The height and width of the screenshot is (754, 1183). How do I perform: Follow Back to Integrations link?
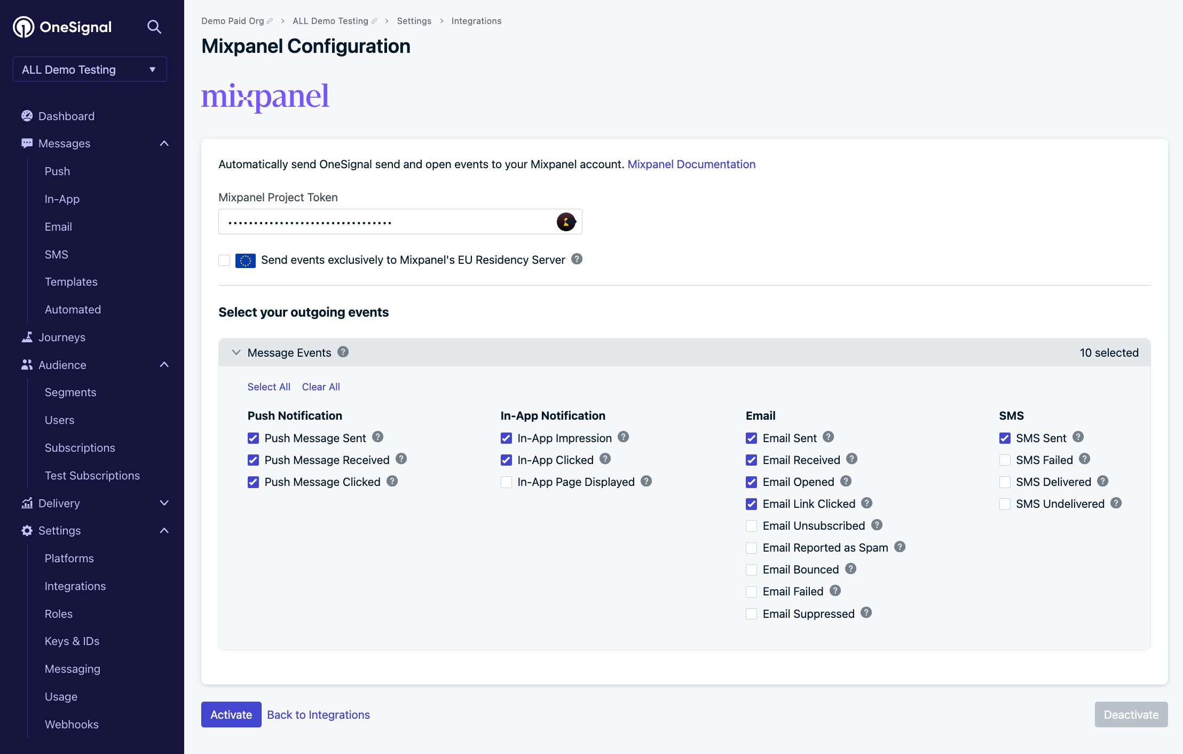click(318, 714)
